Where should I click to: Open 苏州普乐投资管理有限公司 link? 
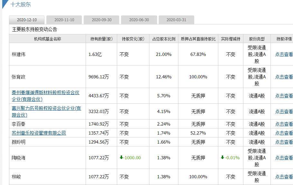pyautogui.click(x=39, y=133)
